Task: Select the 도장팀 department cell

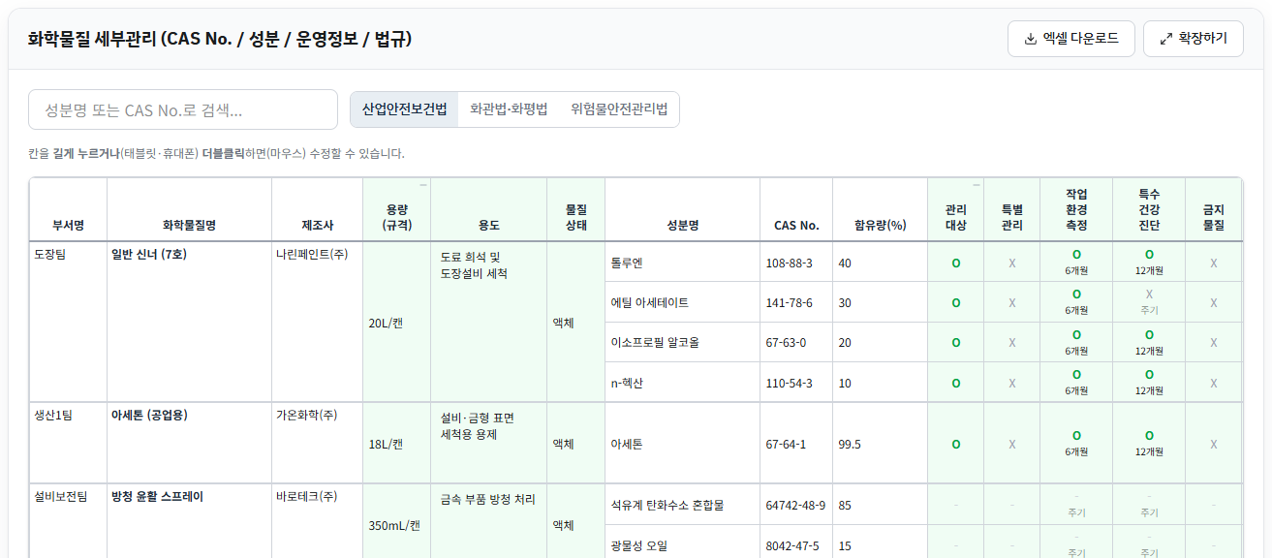Action: (68, 322)
